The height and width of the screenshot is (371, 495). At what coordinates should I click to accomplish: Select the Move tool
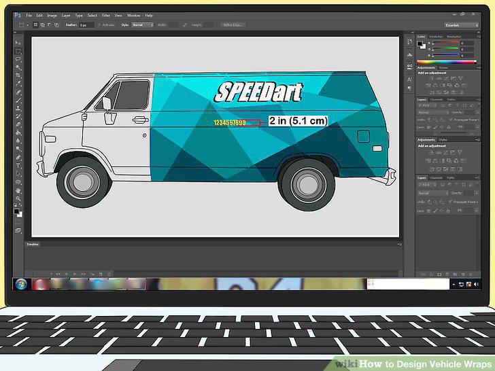tap(18, 43)
